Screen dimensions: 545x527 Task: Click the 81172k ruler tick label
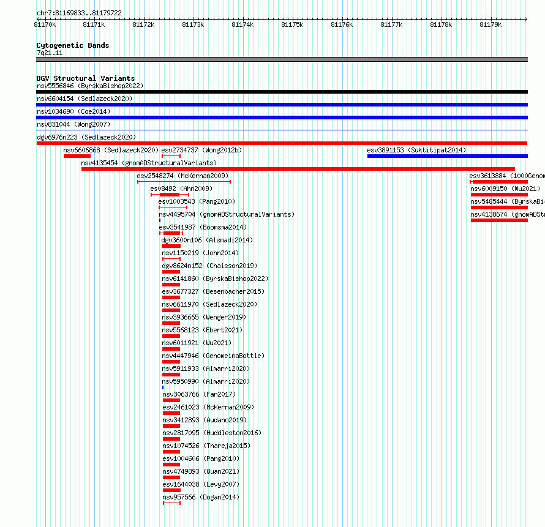click(x=143, y=24)
